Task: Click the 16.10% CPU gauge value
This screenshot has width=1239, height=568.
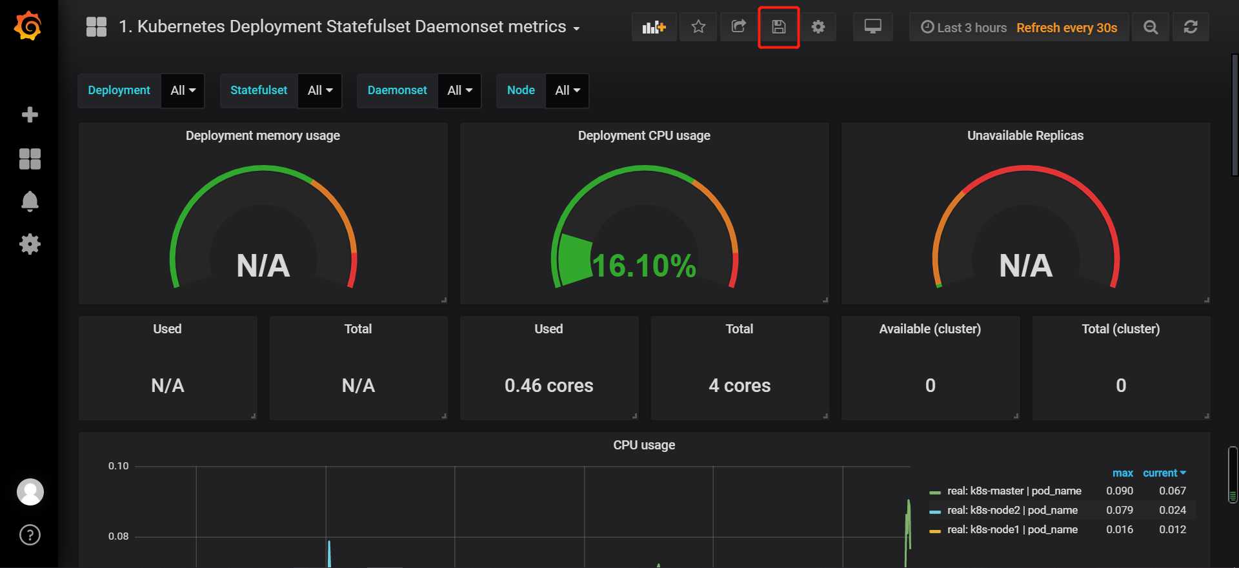Action: click(644, 266)
